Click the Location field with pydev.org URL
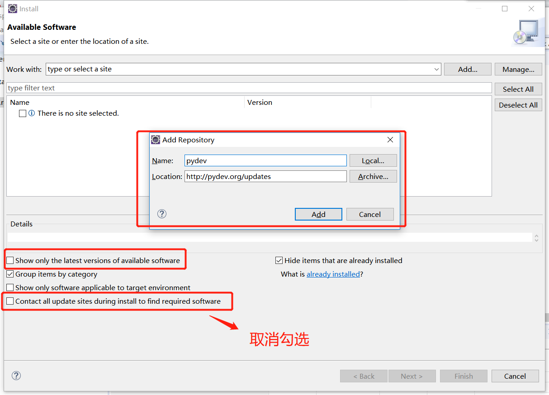549x395 pixels. pos(265,176)
